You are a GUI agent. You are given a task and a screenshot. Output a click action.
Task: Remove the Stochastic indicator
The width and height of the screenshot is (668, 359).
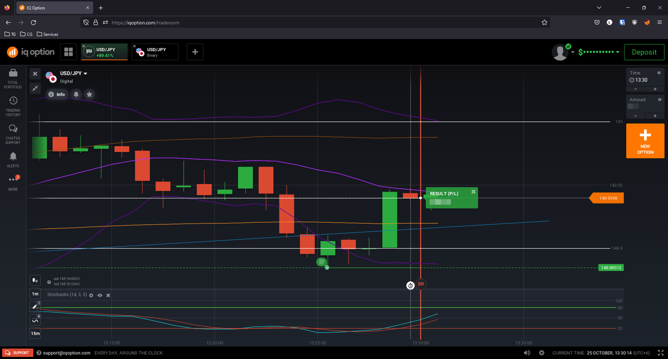click(x=108, y=295)
